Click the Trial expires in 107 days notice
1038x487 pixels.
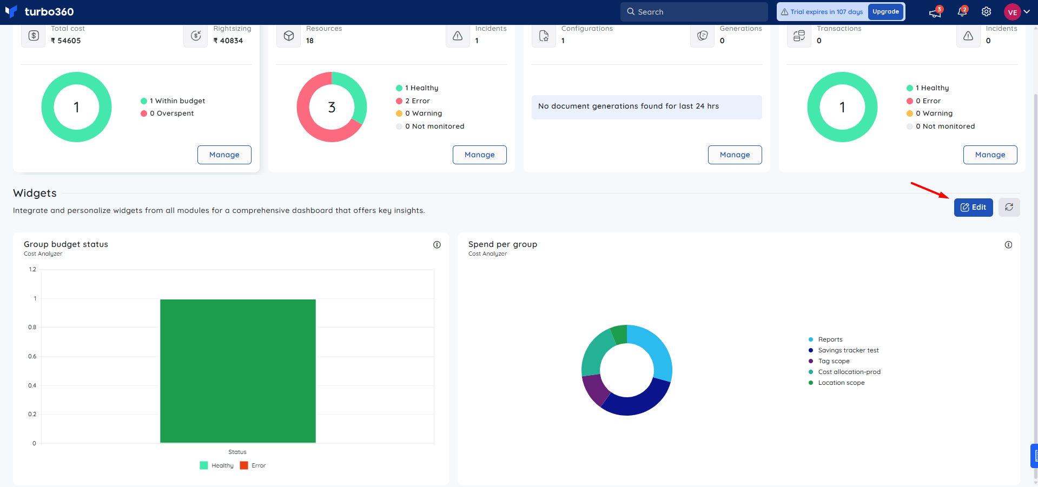point(822,12)
